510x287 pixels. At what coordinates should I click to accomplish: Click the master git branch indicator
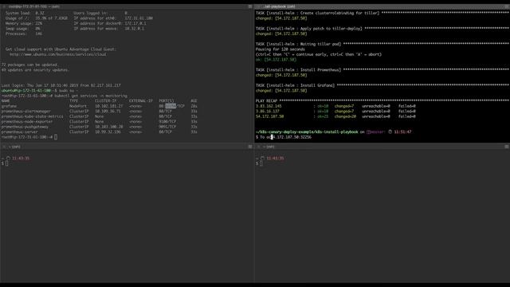375,132
